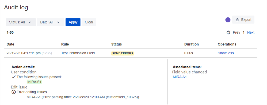
Task: Click the Clear button
Action: click(89, 22)
